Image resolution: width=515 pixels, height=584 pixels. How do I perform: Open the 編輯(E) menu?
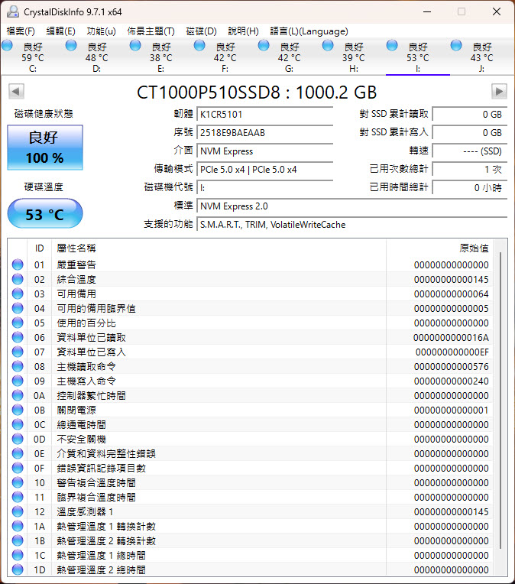point(60,31)
